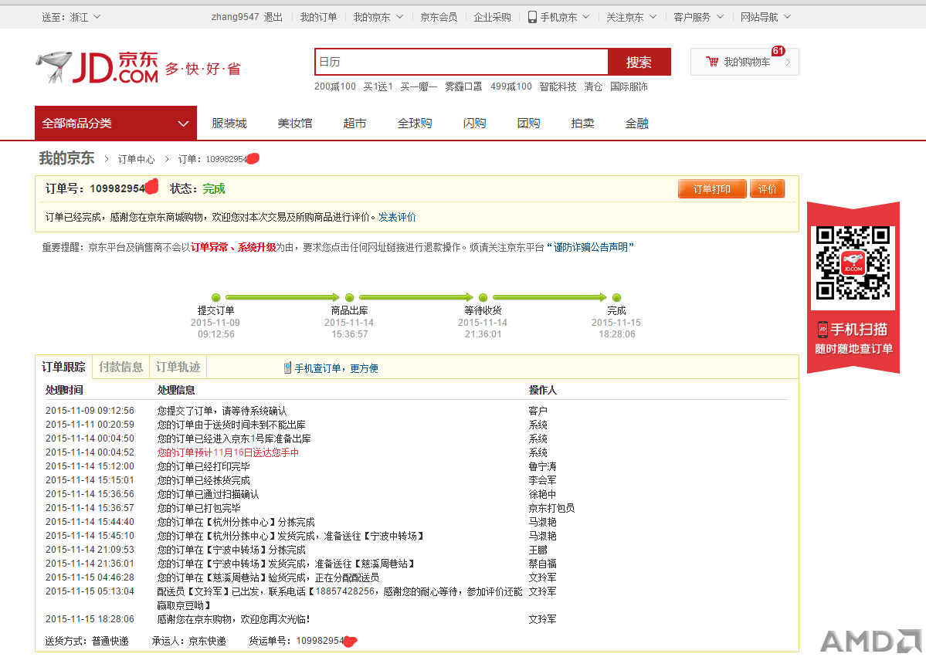Click the 提交订单 progress step dot

click(215, 297)
